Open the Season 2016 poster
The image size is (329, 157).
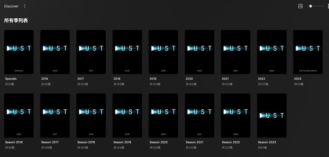(19, 115)
